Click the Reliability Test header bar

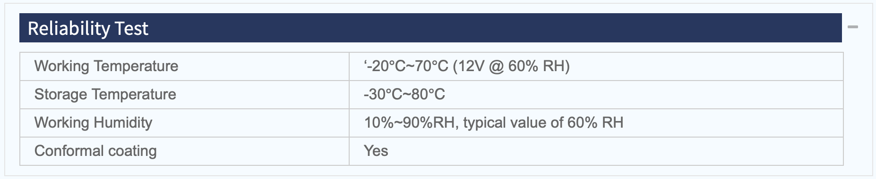pyautogui.click(x=430, y=28)
